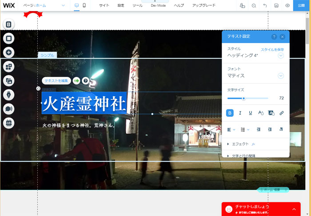Viewport: 311px width, 216px height.
Task: Open the ヘルプ menu
Action: click(x=179, y=5)
